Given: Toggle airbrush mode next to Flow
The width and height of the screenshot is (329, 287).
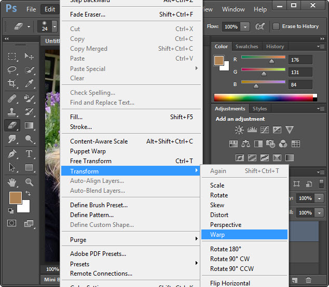Looking at the screenshot, I should 261,26.
